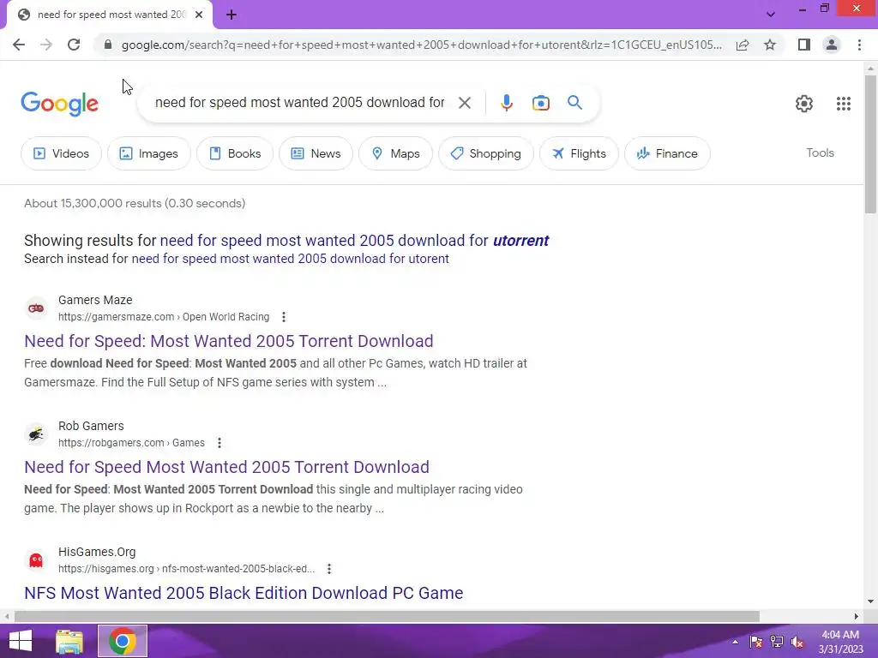Open more options for Rob Gamers result
This screenshot has width=878, height=658.
[x=219, y=443]
